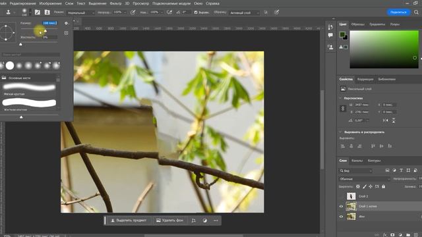Image resolution: width=422 pixels, height=237 pixels.
Task: Toggle pressure for opacity icon
Action: 133,13
